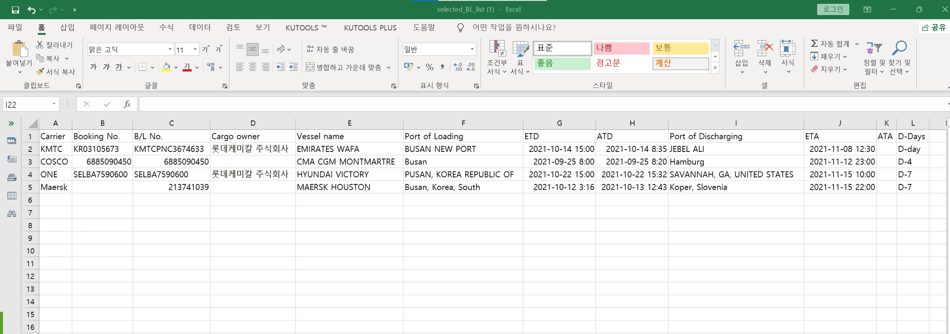This screenshot has width=950, height=334.
Task: Decrease the indent level
Action: pyautogui.click(x=281, y=67)
